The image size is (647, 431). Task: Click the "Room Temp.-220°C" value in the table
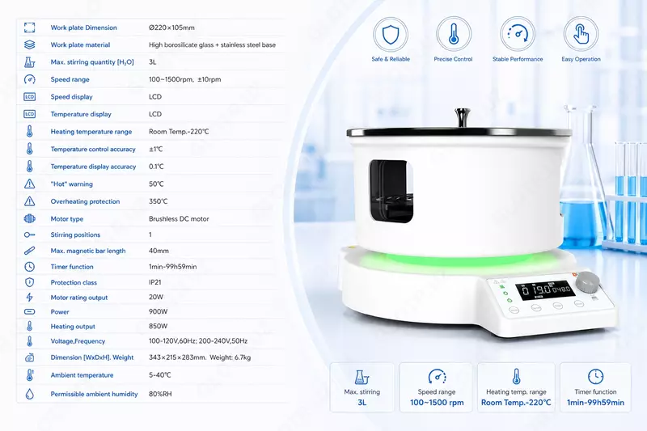[x=179, y=132]
